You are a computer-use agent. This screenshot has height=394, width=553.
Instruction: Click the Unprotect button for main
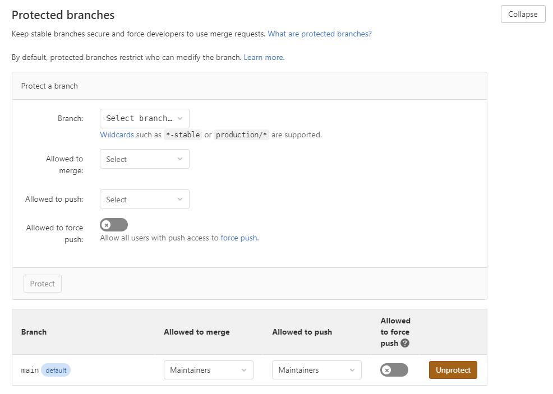coord(453,370)
